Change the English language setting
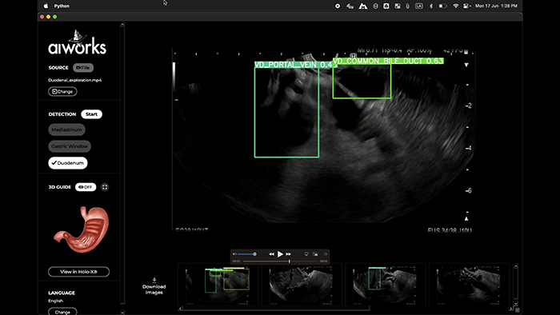This screenshot has height=315, width=560. point(62,312)
